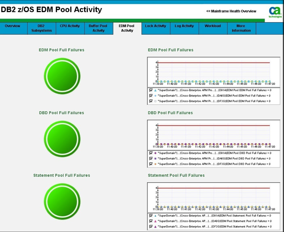Click EDM Pool Full Failures heading above the status light

(61, 50)
